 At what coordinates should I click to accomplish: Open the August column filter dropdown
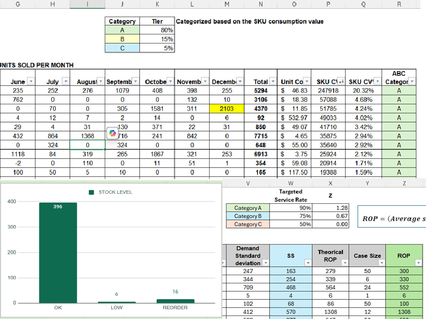coord(101,81)
